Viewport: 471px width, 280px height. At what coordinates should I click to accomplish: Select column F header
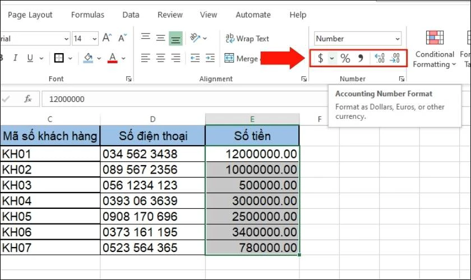(x=320, y=119)
